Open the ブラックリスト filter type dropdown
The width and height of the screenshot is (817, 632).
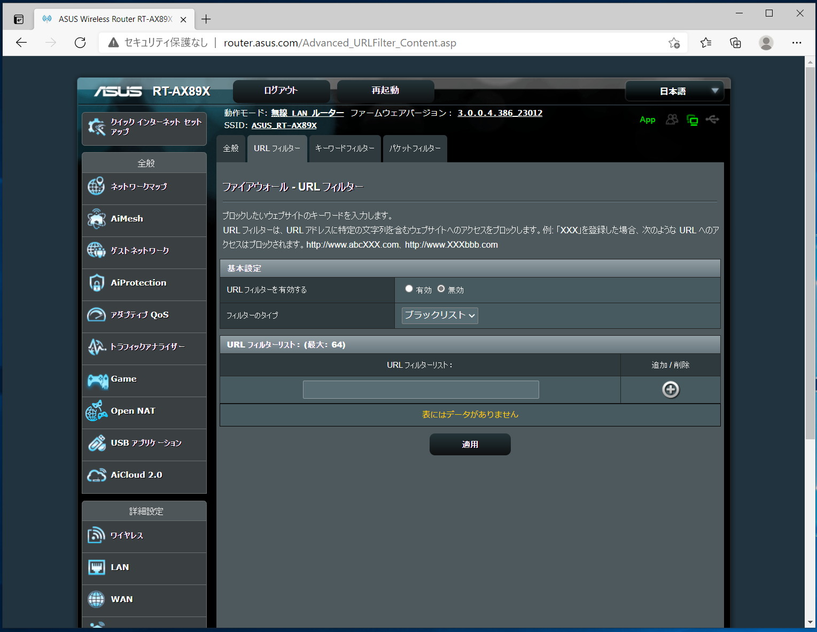(x=440, y=315)
